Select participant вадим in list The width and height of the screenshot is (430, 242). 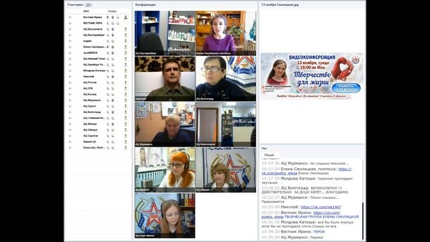(87, 41)
